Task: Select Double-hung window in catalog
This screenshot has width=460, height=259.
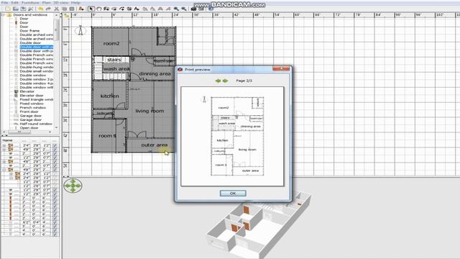Action: 37,67
